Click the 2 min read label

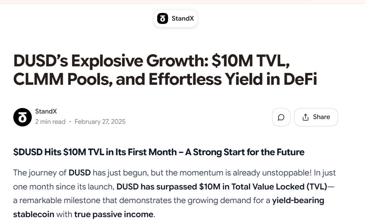tap(50, 122)
